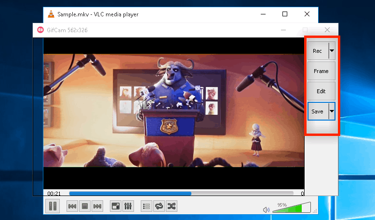The height and width of the screenshot is (220, 375).
Task: Stop playback with the stop button
Action: pyautogui.click(x=84, y=207)
